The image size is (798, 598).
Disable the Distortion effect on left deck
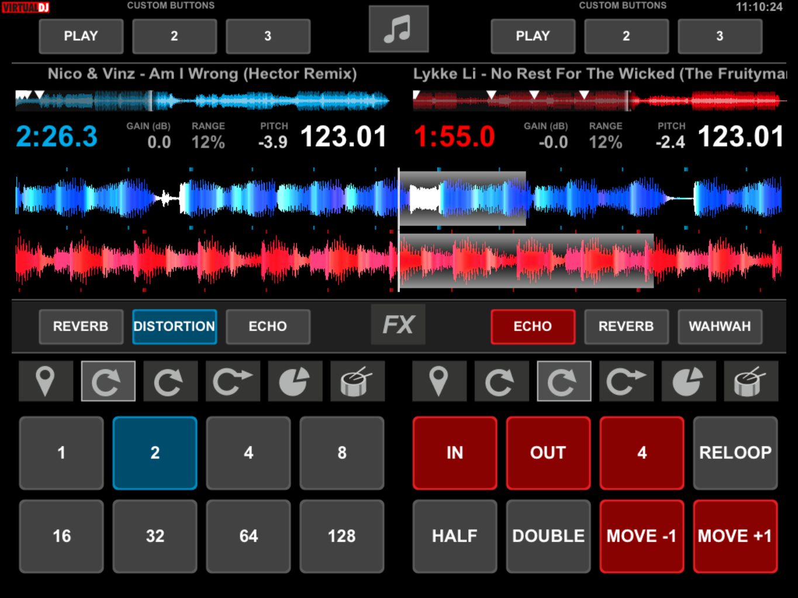(174, 326)
